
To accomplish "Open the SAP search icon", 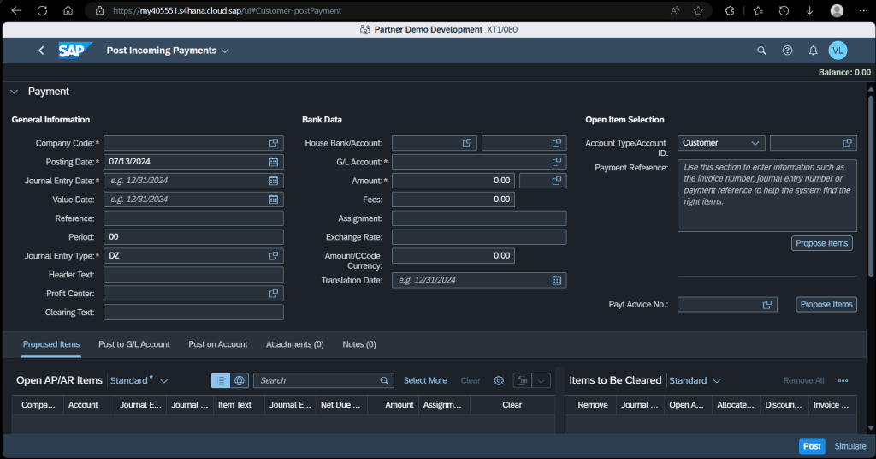I will point(761,51).
